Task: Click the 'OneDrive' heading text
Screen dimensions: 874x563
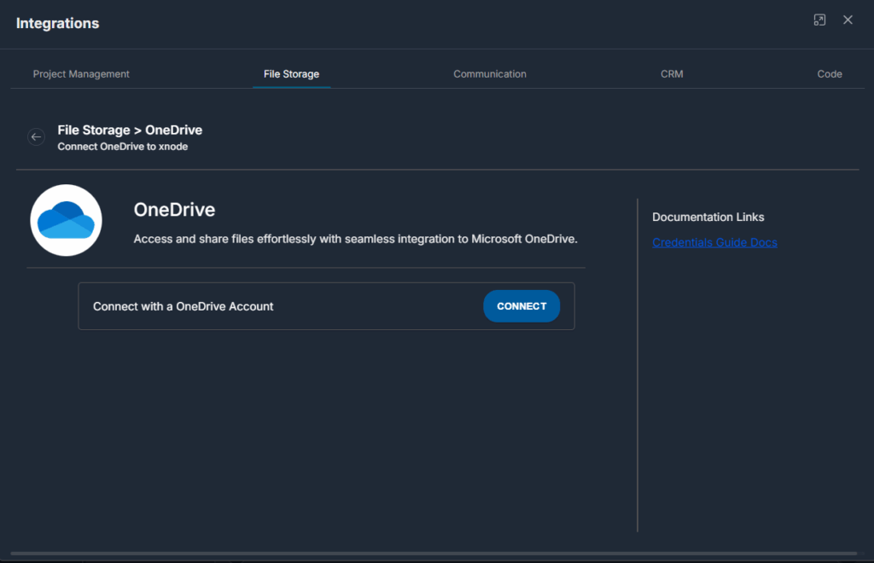Action: 174,209
